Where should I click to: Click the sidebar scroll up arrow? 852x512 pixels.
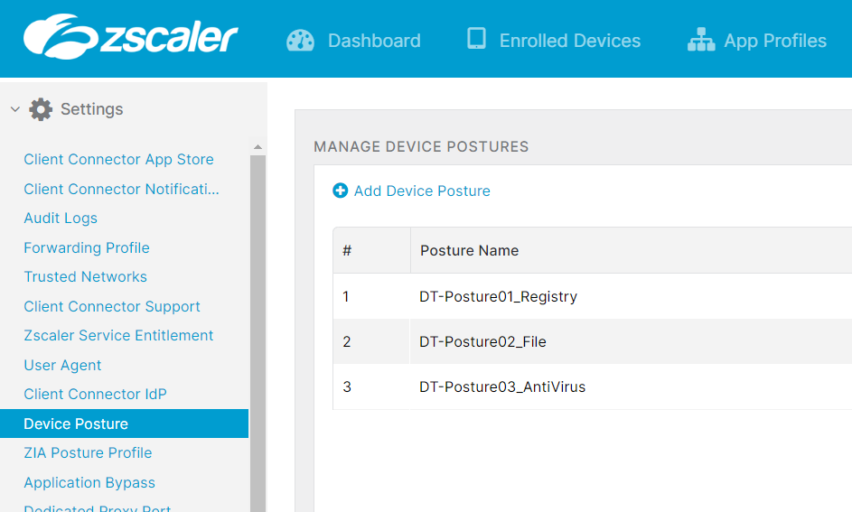(x=257, y=147)
